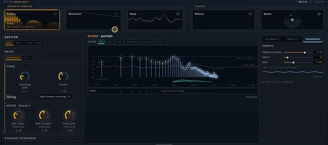This screenshot has height=145, width=328.
Task: Click the Onset grip knob
Action: pyautogui.click(x=70, y=115)
